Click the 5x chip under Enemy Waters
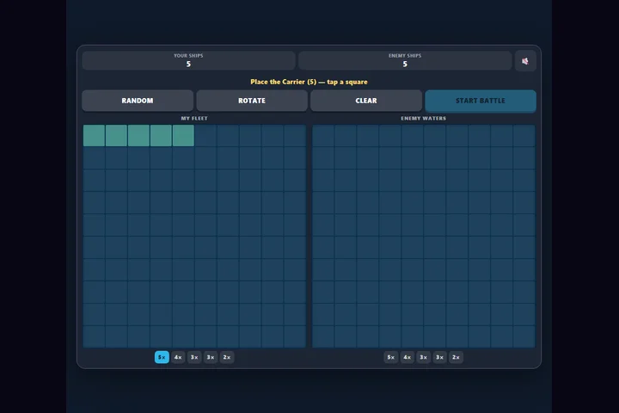619x413 pixels. click(x=391, y=357)
